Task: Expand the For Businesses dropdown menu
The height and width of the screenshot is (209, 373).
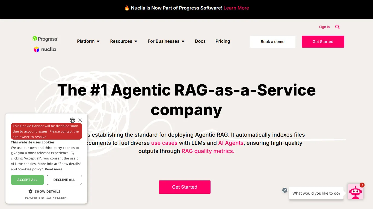Action: point(166,41)
